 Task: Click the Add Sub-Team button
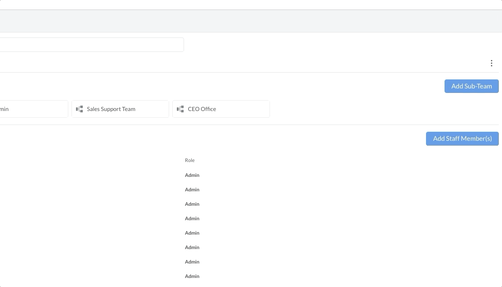coord(471,86)
